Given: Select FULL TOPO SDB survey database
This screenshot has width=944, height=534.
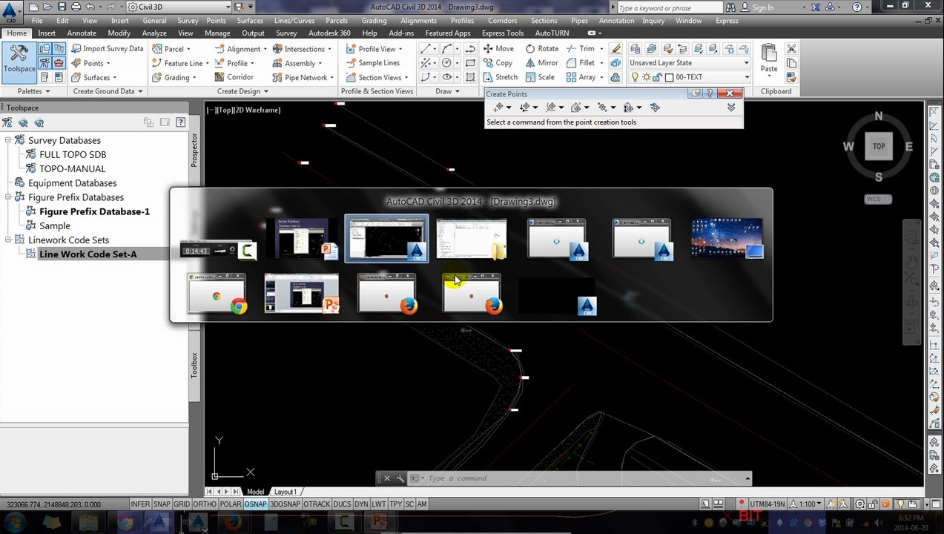Looking at the screenshot, I should [73, 154].
